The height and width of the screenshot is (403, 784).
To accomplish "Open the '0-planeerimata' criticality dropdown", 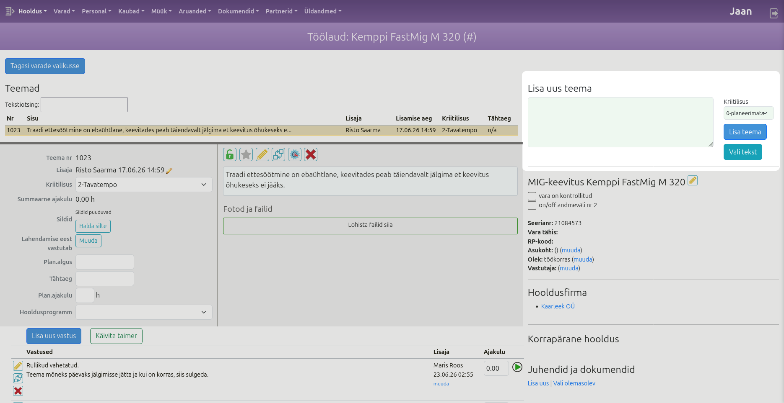I will [x=748, y=113].
